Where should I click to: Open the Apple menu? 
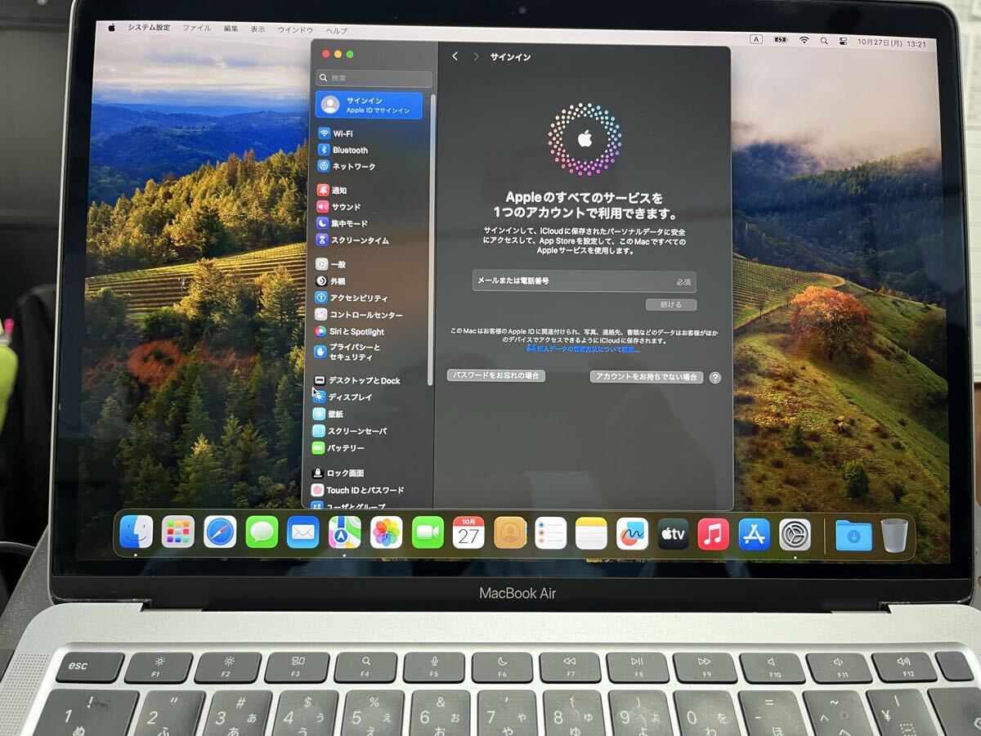[112, 28]
